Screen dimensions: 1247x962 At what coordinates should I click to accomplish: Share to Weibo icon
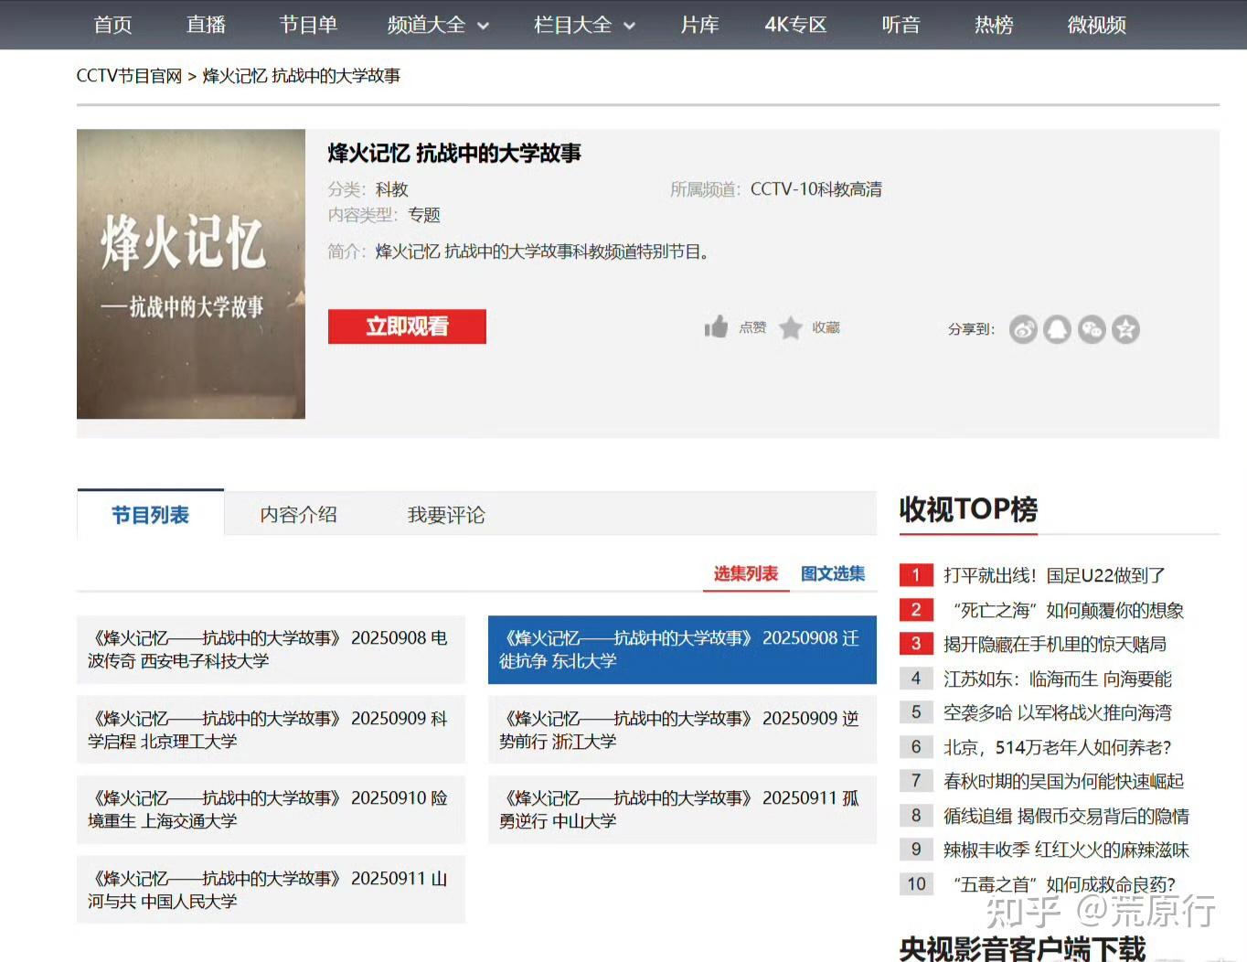(x=1023, y=329)
